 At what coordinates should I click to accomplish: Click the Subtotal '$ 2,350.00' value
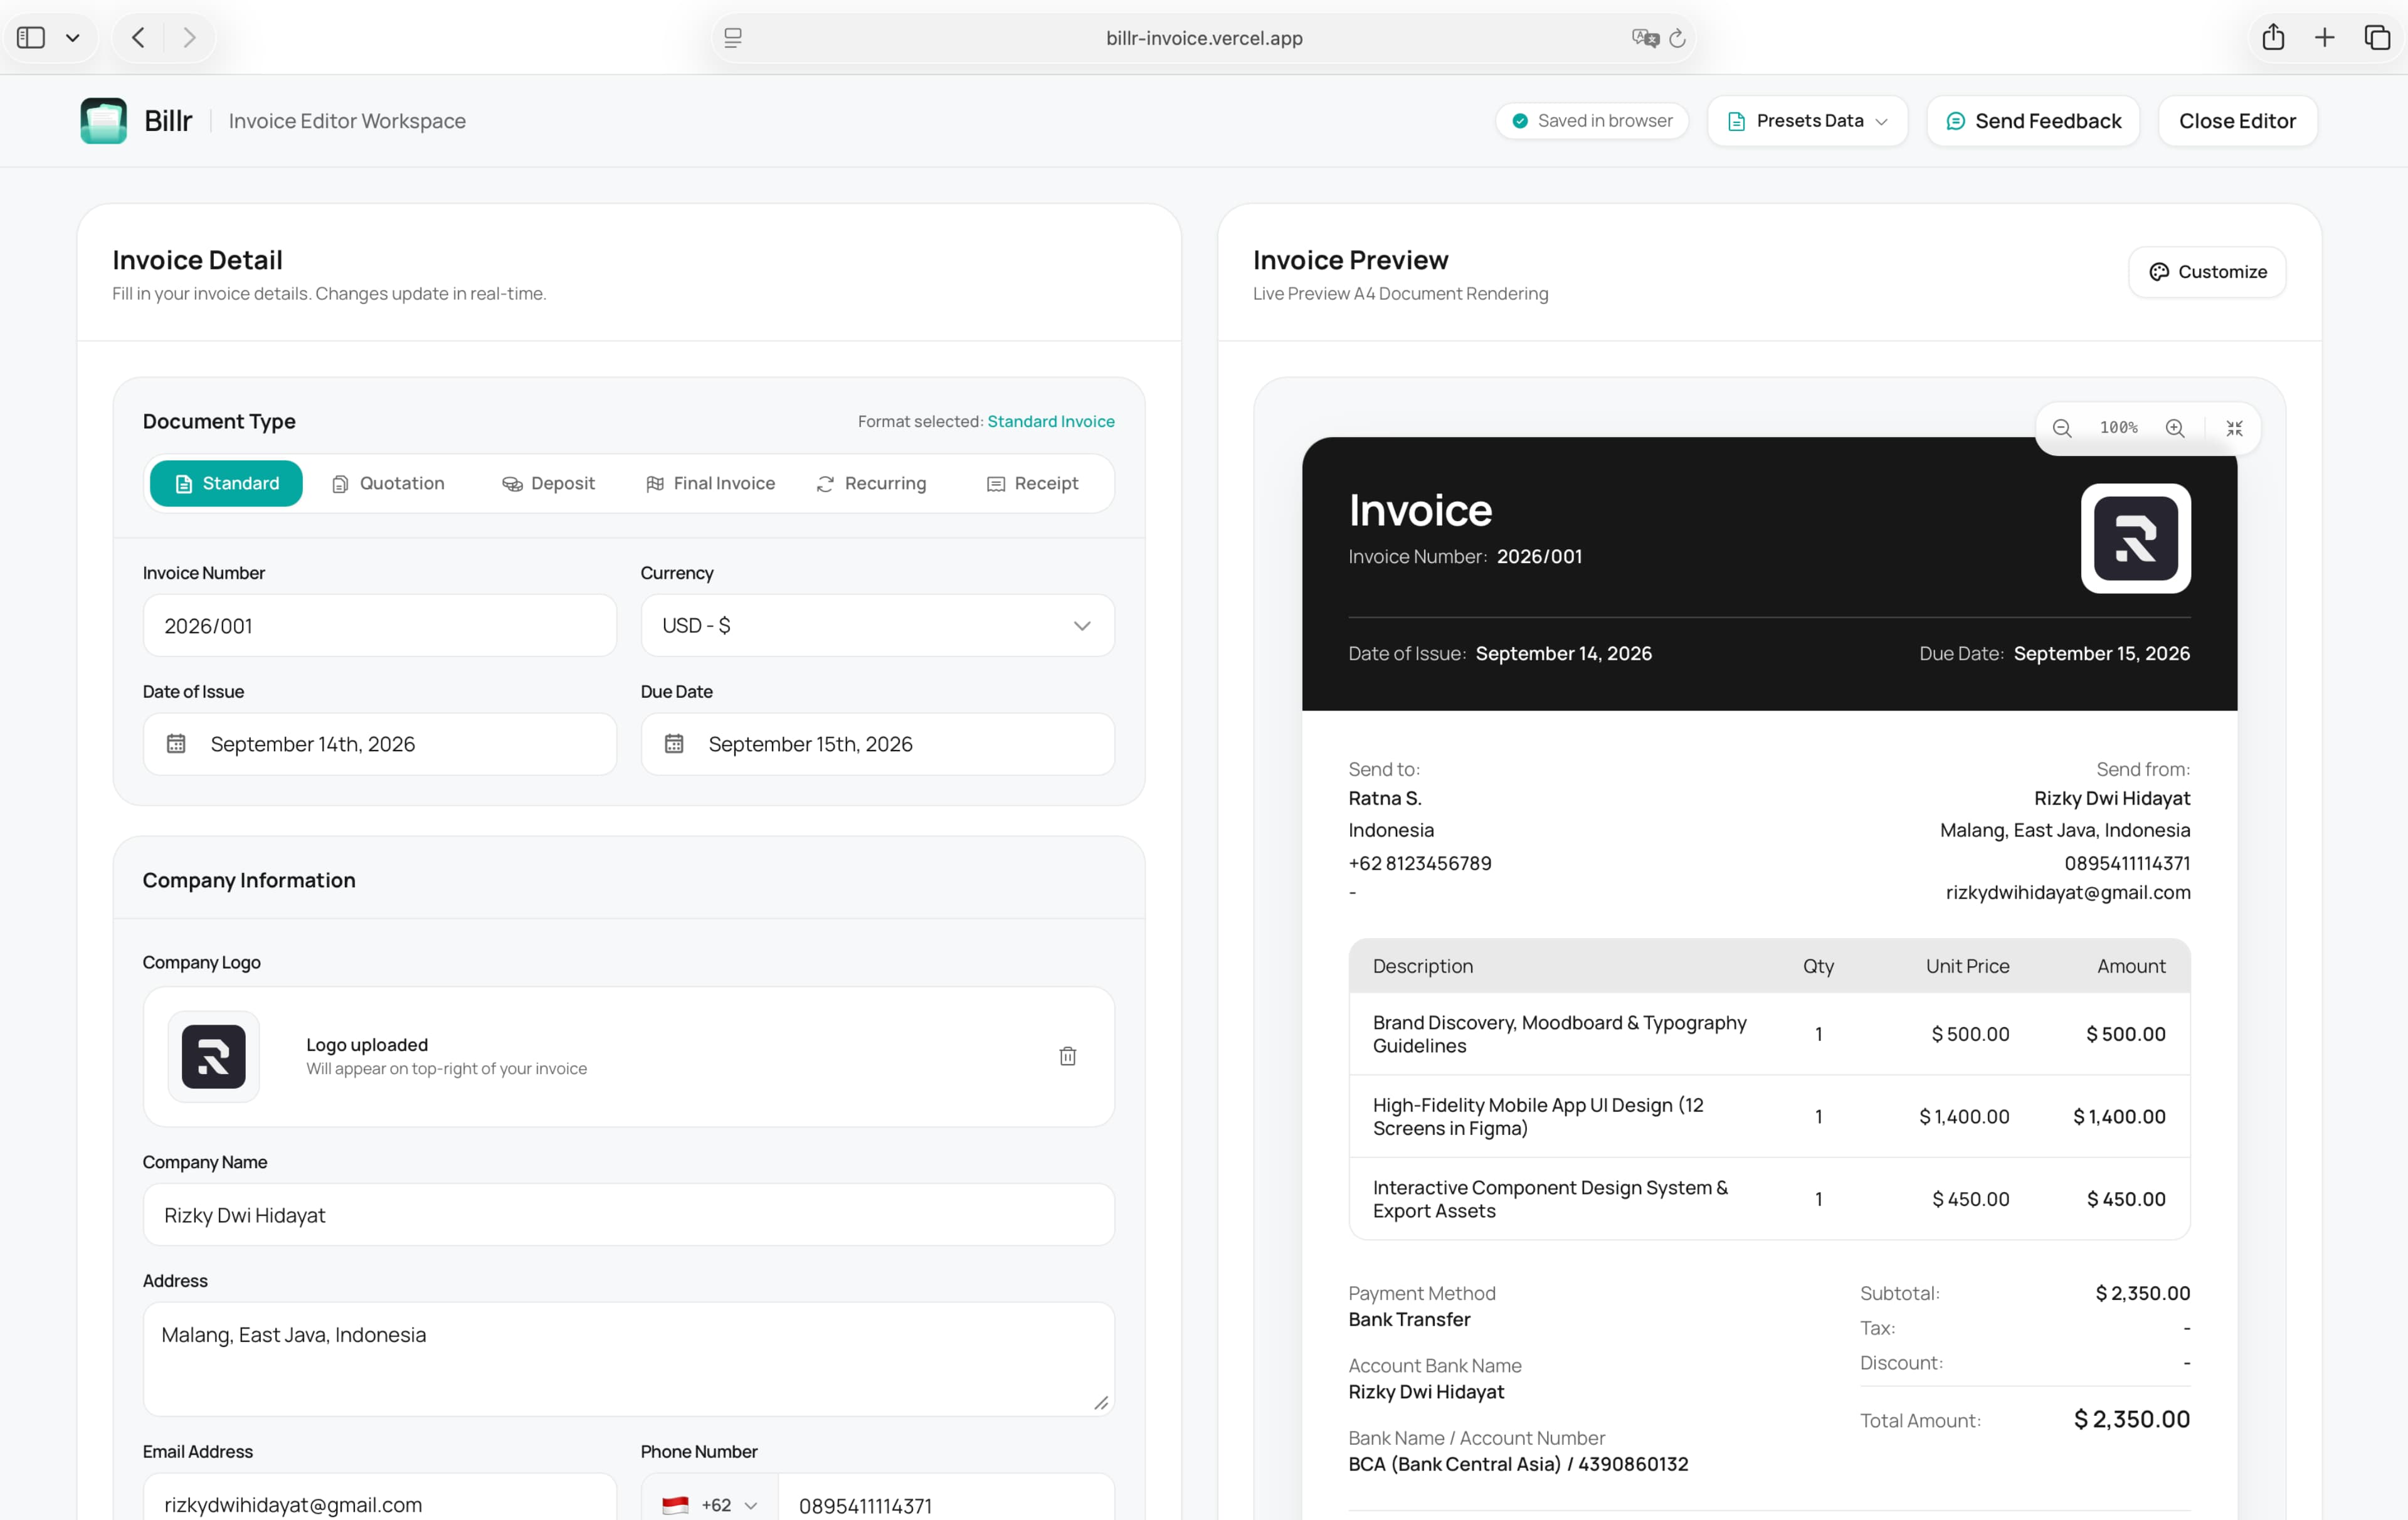click(x=2143, y=1293)
